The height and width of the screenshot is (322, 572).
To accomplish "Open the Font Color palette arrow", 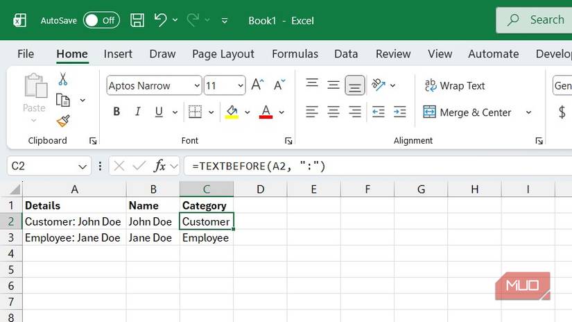I will (x=281, y=112).
